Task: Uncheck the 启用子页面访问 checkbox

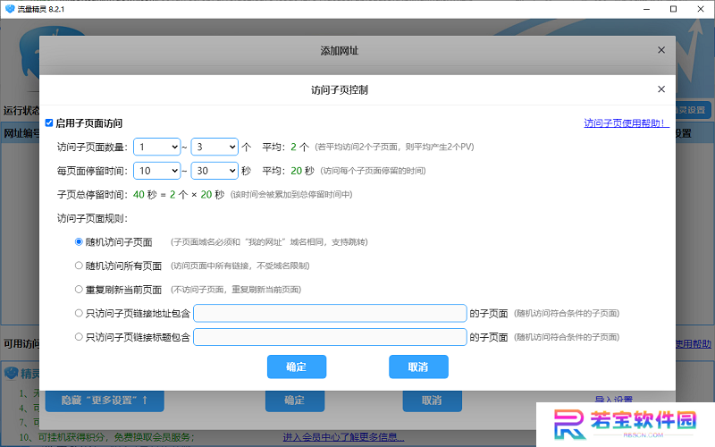Action: coord(49,122)
